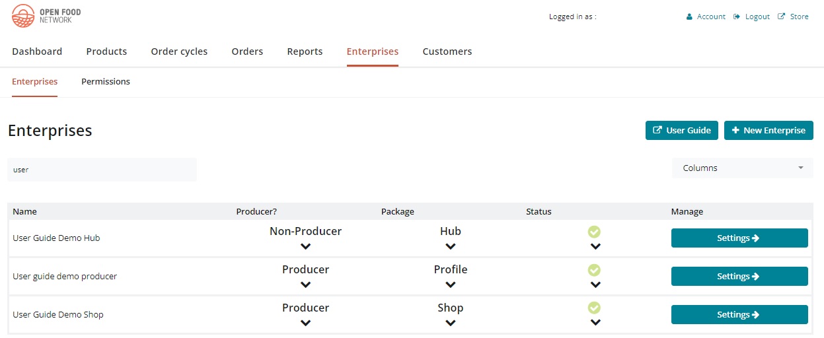Create a New Enterprise
Screen dimensions: 824x338
(768, 130)
